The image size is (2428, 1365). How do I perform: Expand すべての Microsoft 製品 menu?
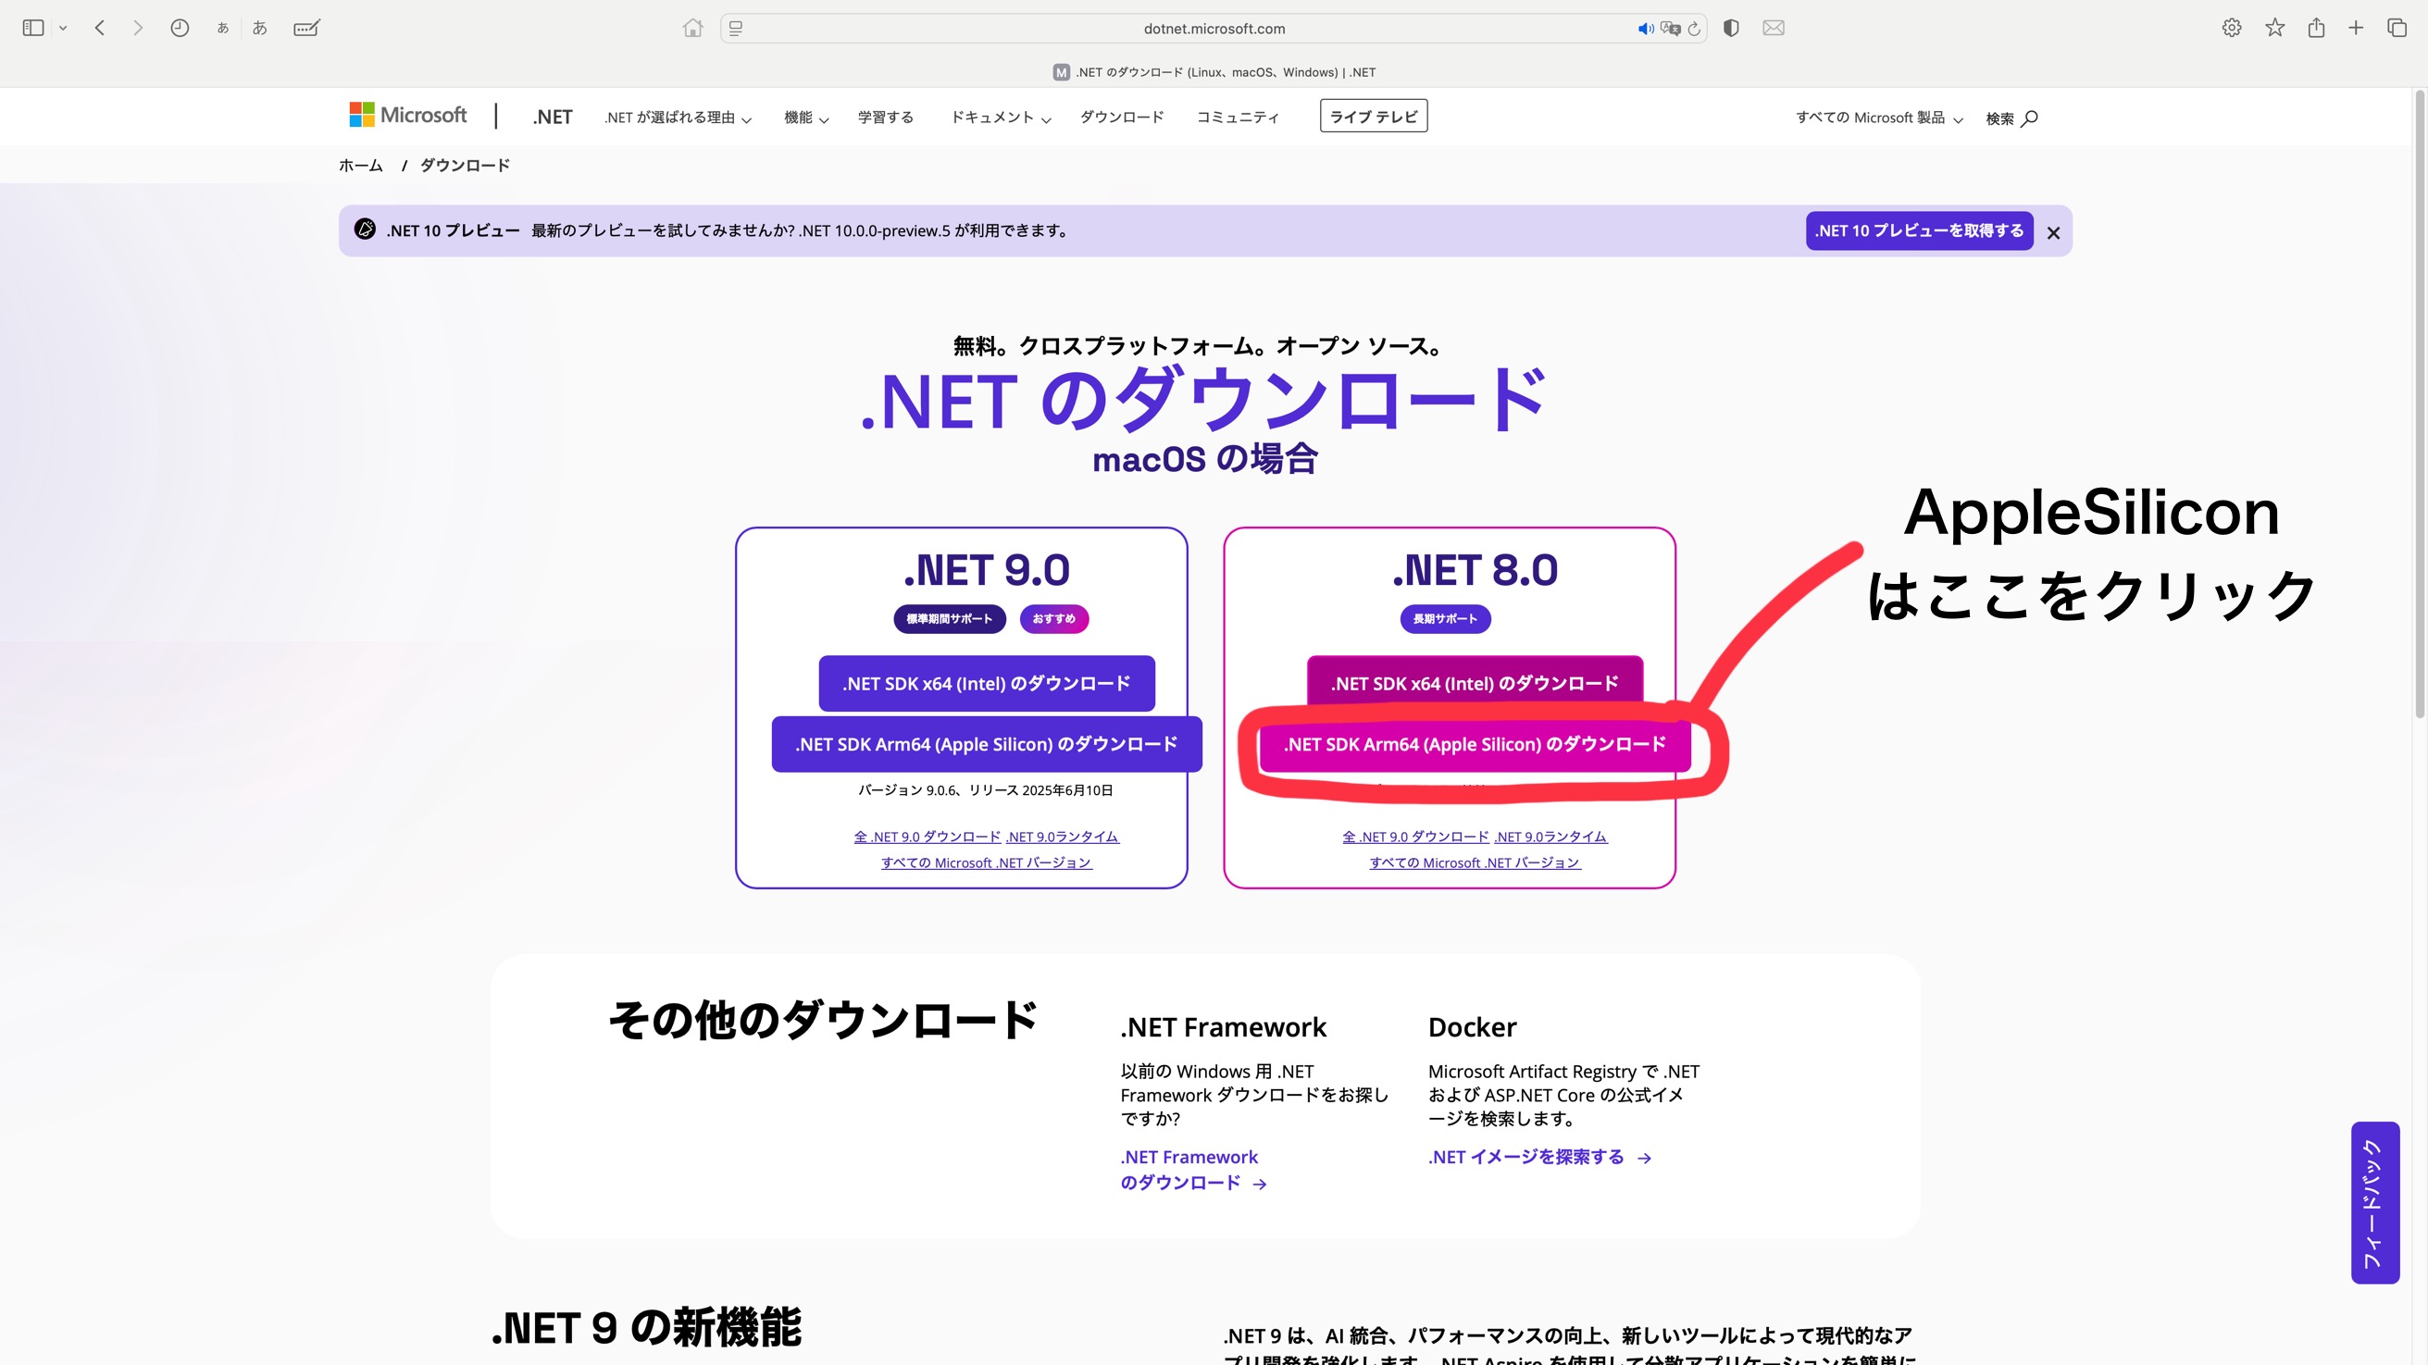click(x=1878, y=118)
